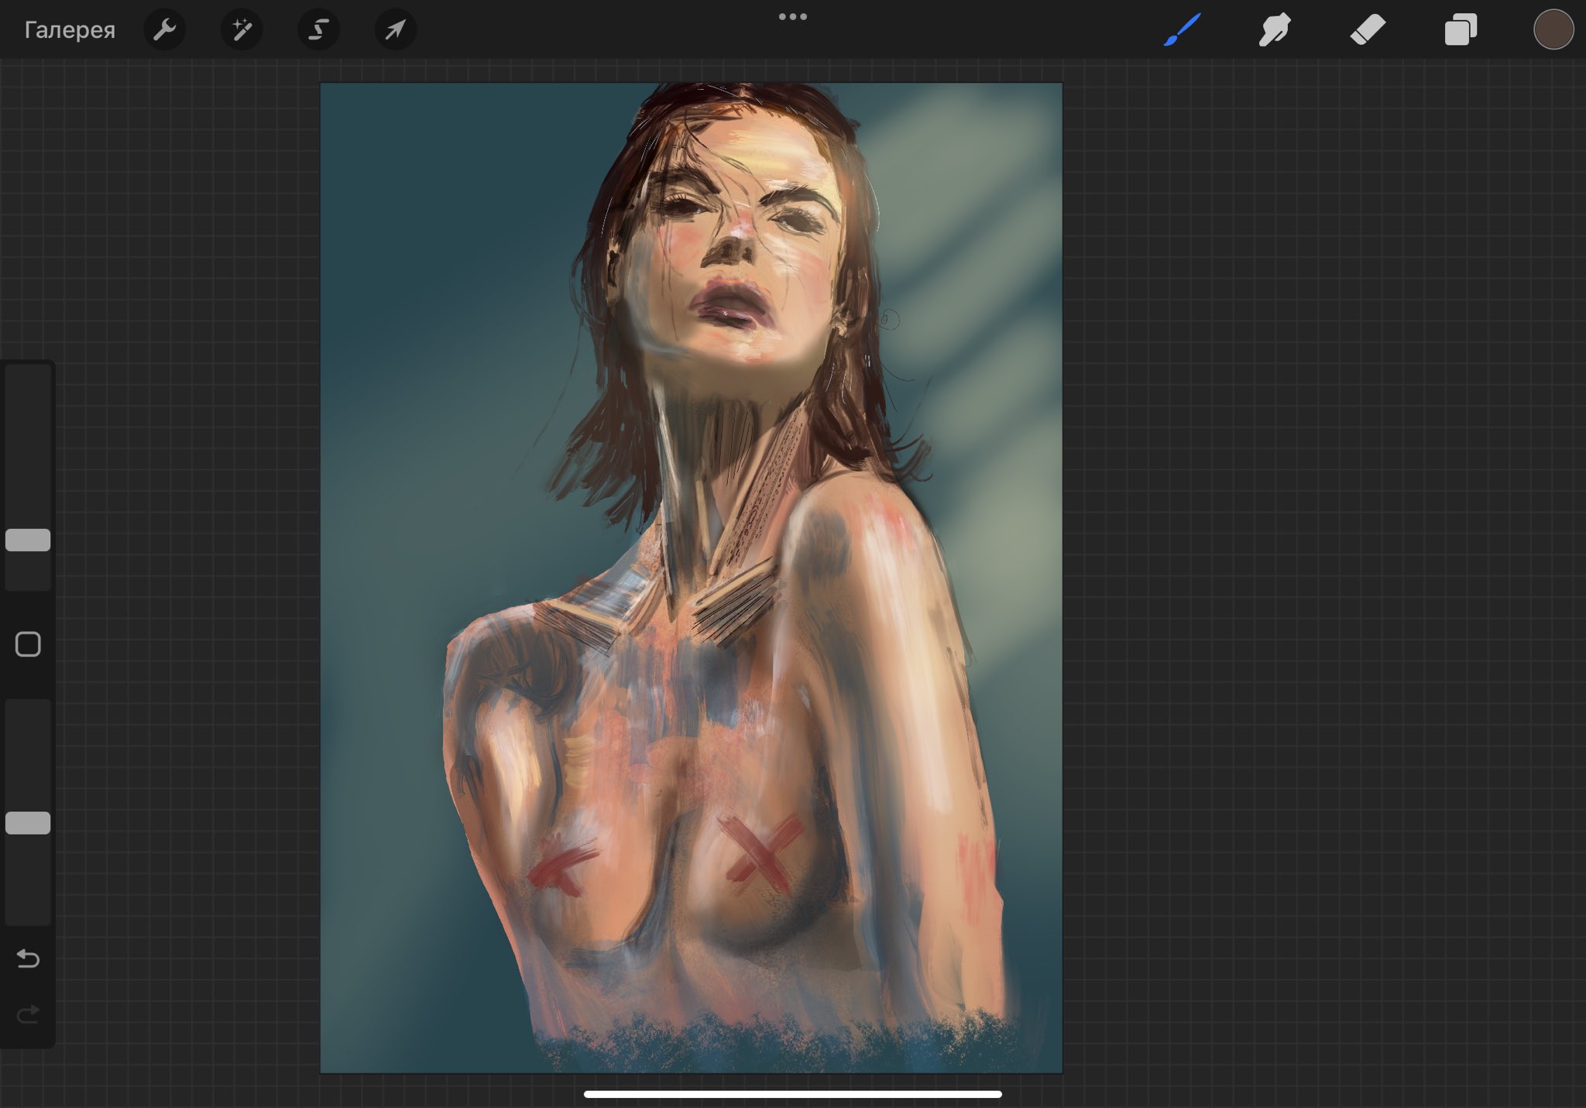Open the Галерея gallery view
Screen dimensions: 1586x1108
(x=70, y=30)
